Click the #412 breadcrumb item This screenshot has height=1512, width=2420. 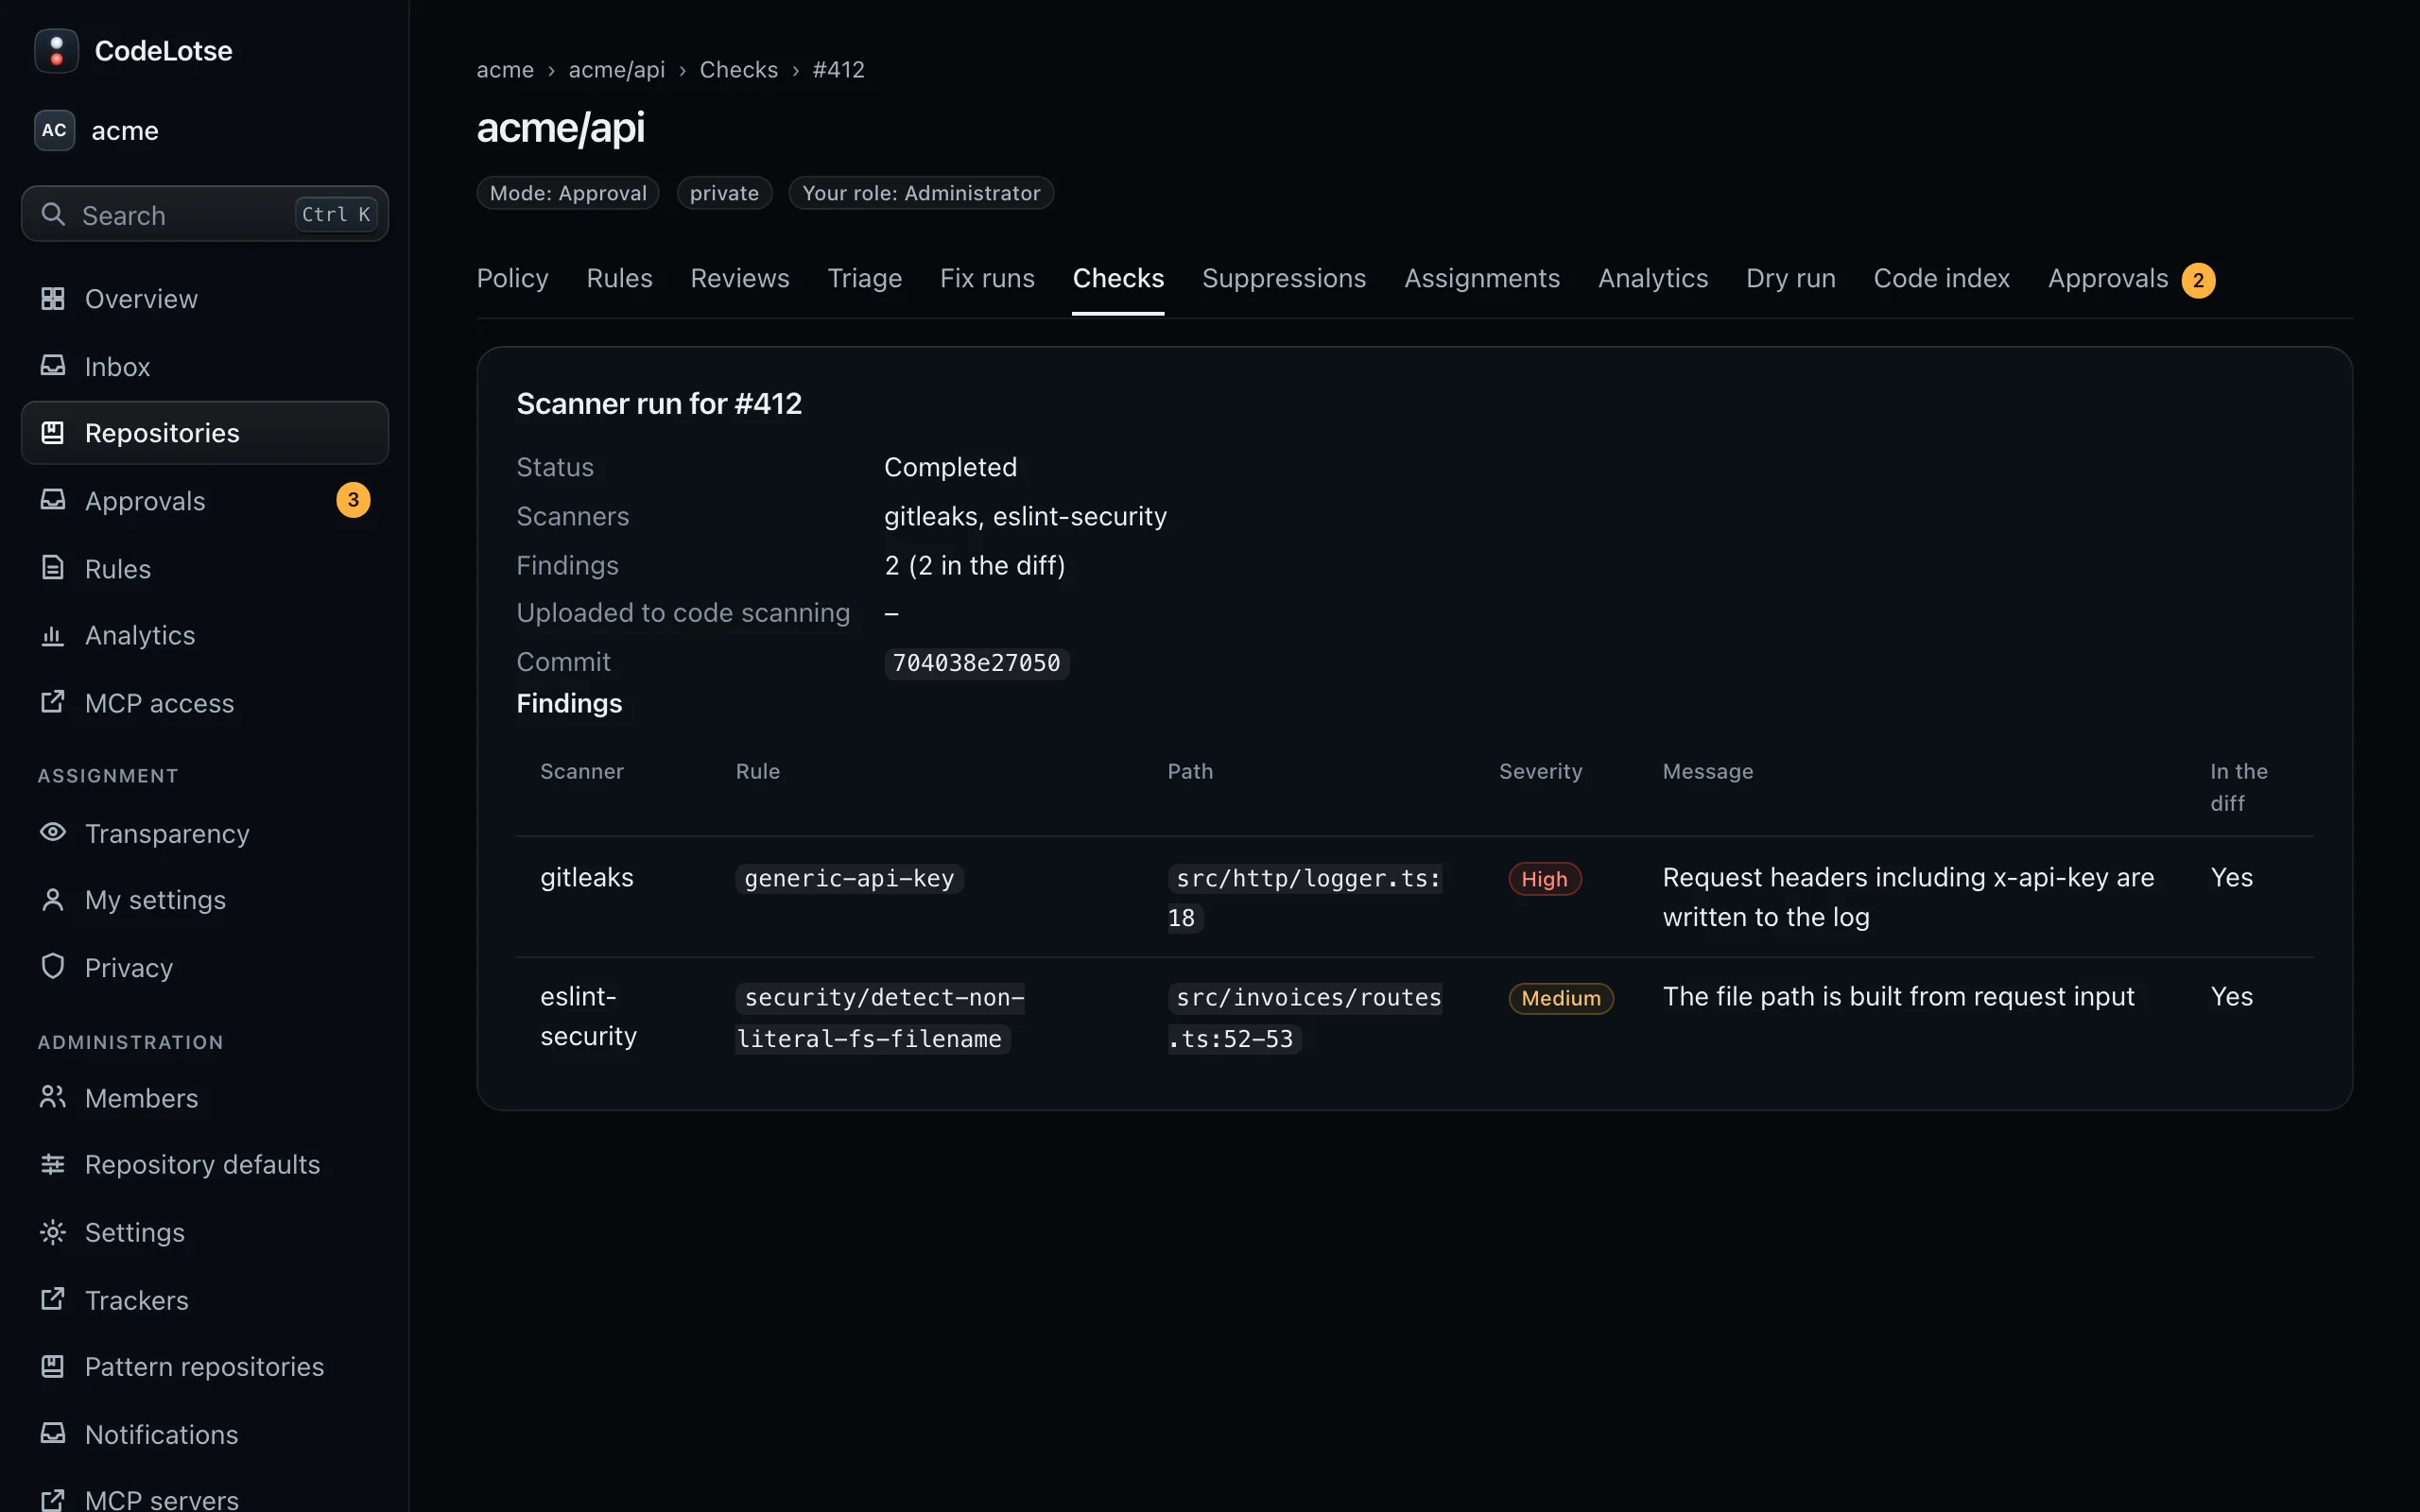[838, 70]
